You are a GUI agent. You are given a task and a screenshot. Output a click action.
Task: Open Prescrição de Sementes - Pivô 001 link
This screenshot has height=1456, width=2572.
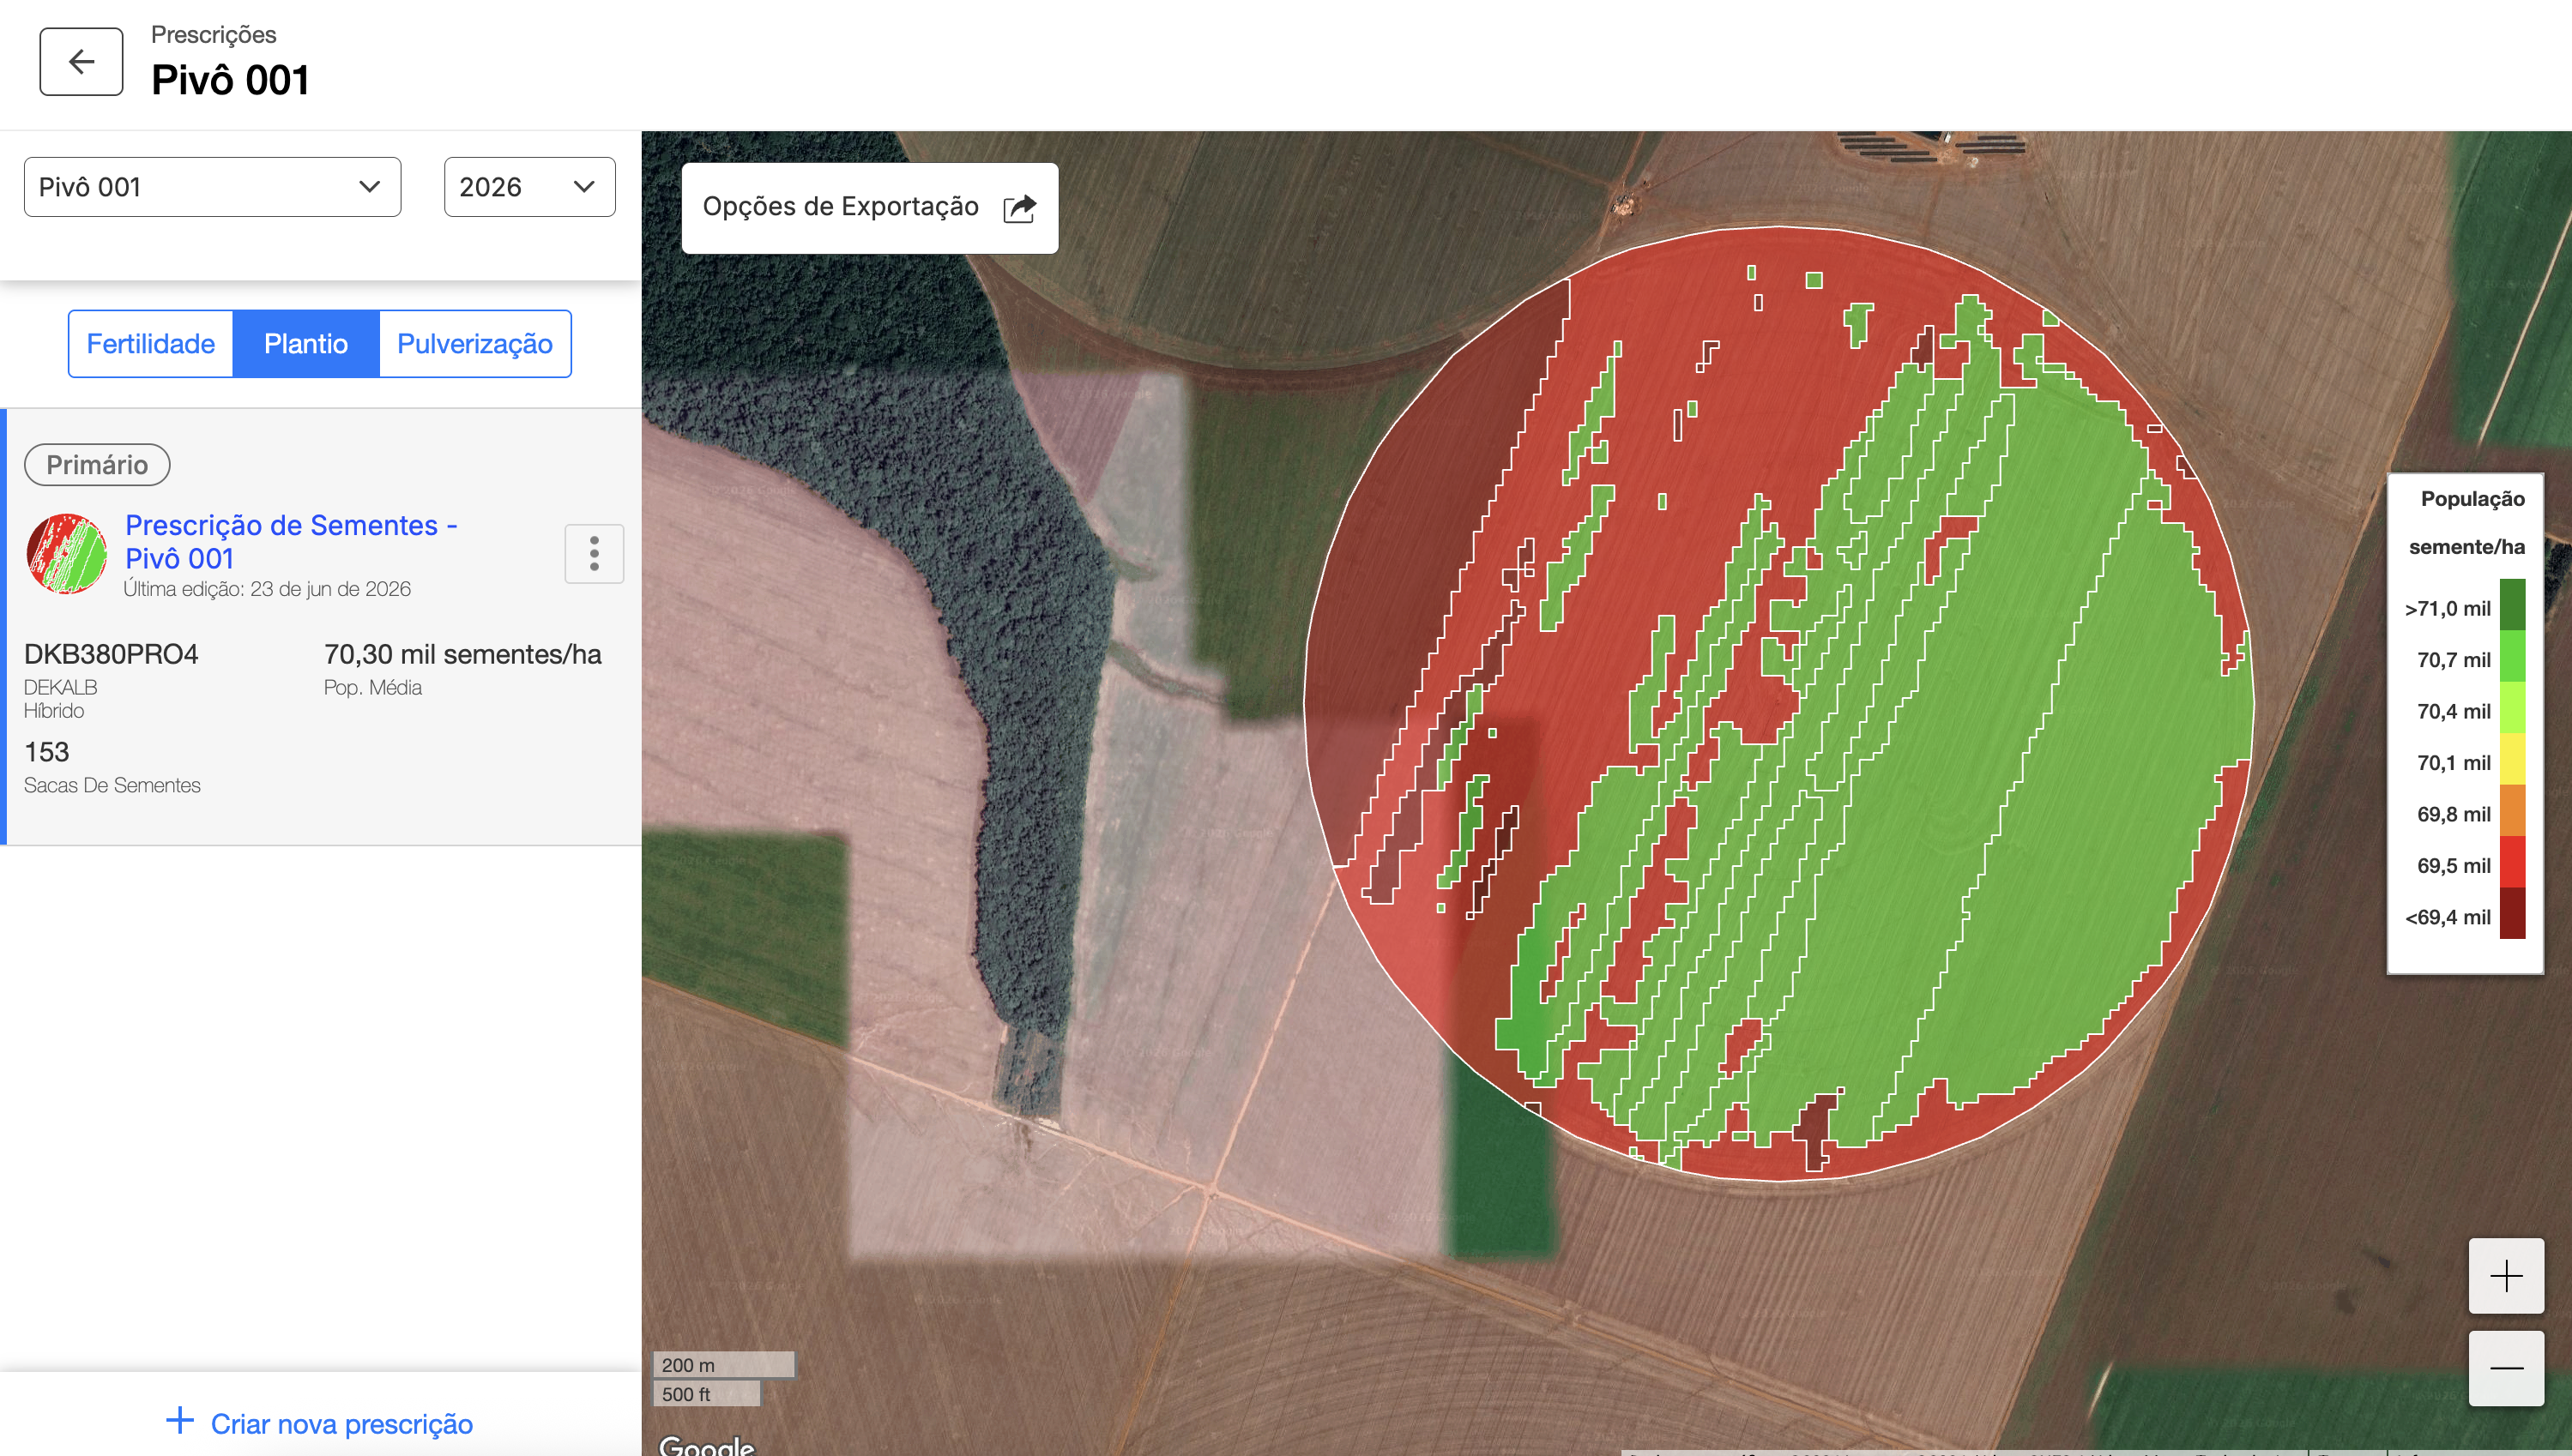pyautogui.click(x=291, y=541)
